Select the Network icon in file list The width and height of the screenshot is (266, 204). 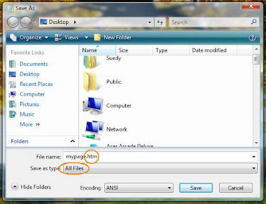pos(93,130)
